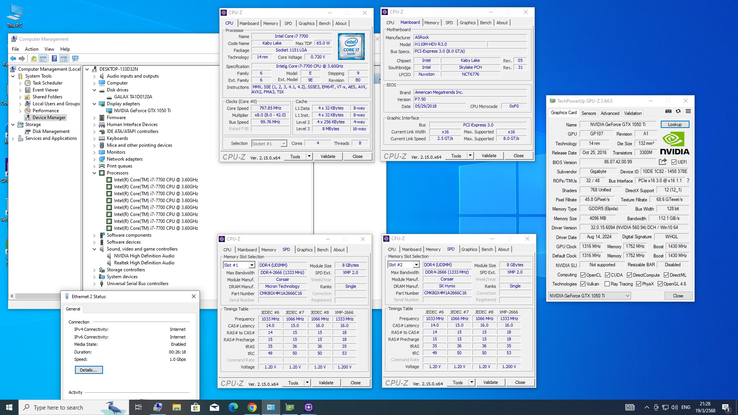Image resolution: width=738 pixels, height=415 pixels.
Task: Select Memory tab in CPU-Z Slot #1 window
Action: 269,250
